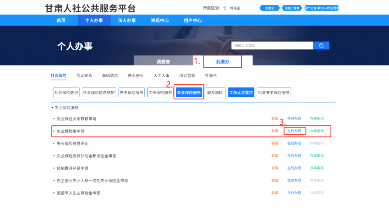Open 用户中心 in the navigation bar

(x=192, y=20)
